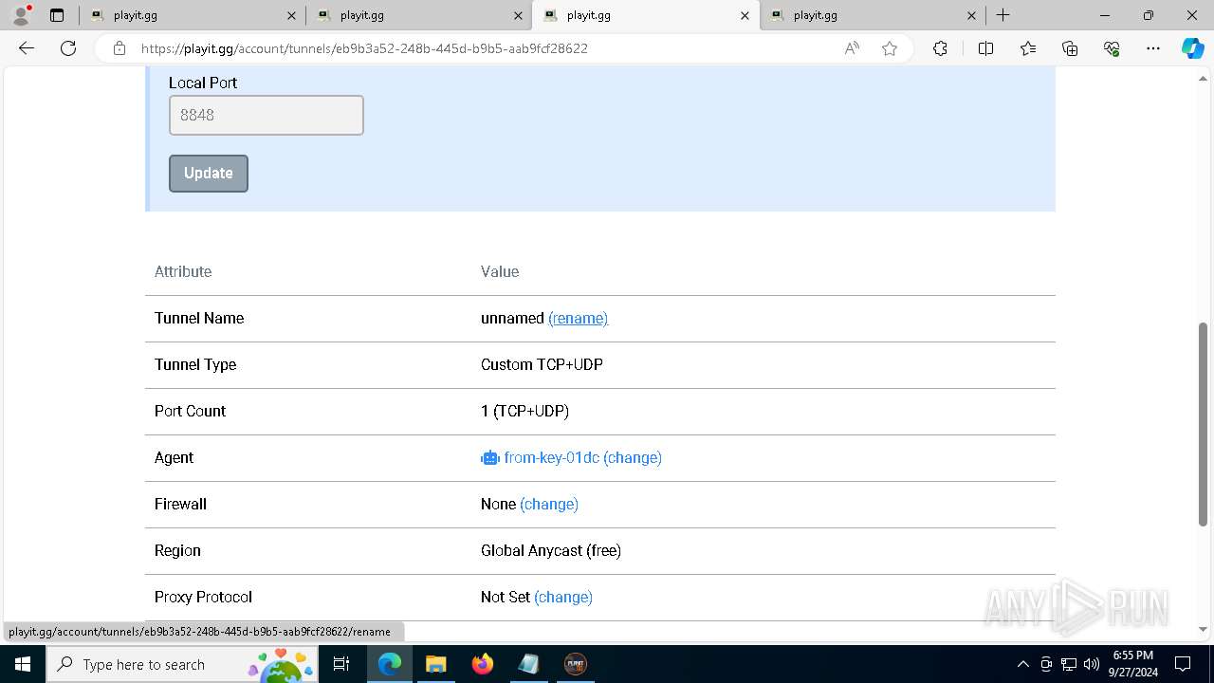
Task: Toggle Split screen icon
Action: pyautogui.click(x=985, y=48)
